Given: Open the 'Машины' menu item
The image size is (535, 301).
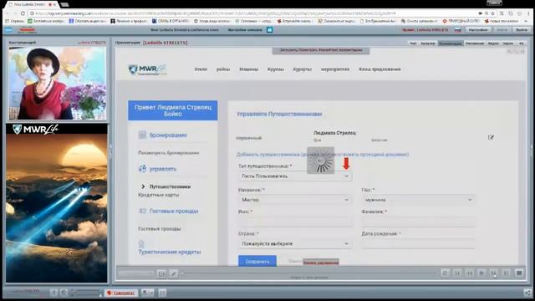Looking at the screenshot, I should pos(249,69).
